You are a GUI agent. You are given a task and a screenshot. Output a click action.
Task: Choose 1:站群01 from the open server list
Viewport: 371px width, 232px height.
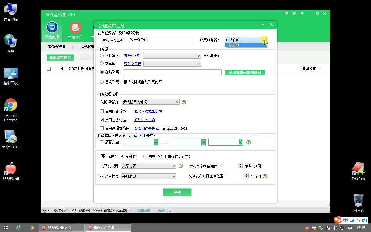(245, 45)
